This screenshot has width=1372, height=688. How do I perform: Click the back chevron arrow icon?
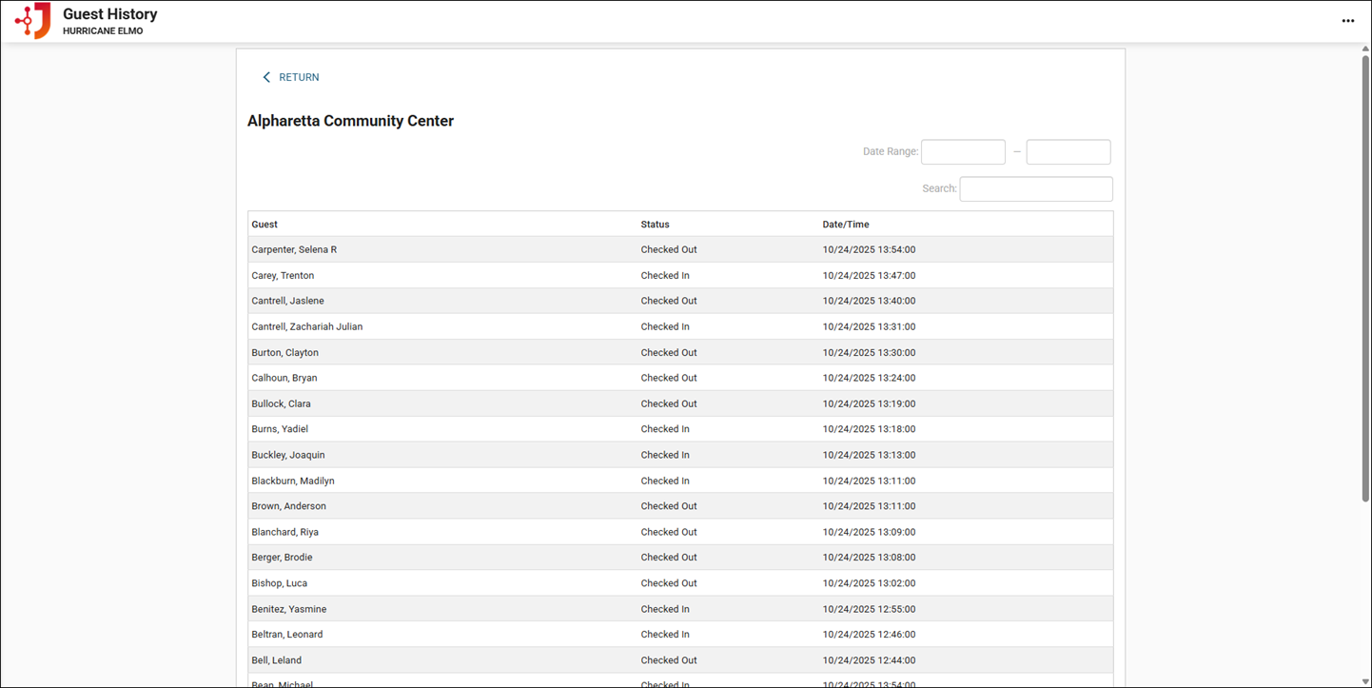pos(266,77)
